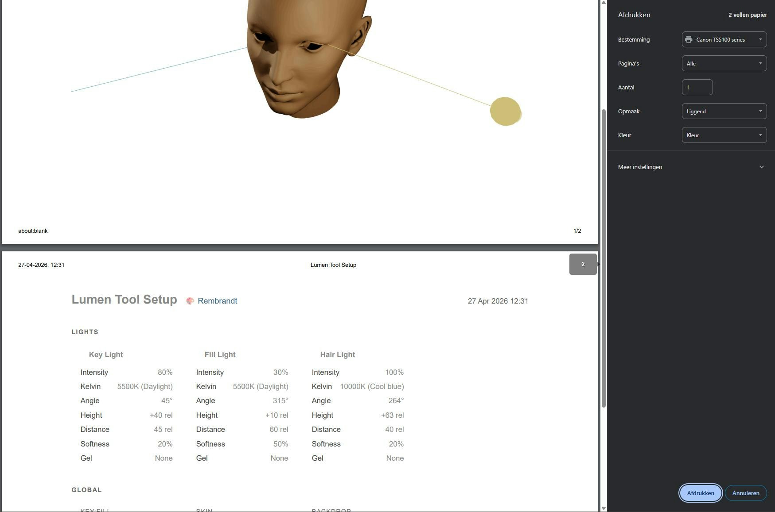This screenshot has width=775, height=512.
Task: Select the Aantal copies input field
Action: 697,87
